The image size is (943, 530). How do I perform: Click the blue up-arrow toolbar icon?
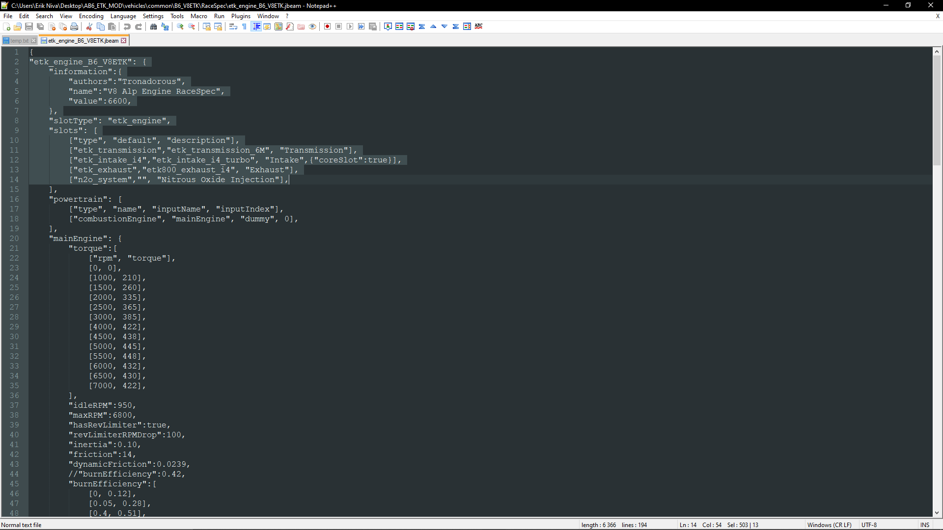pos(433,26)
